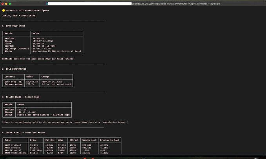Screen dimensions: 266x159
Task: Click the '273.7k' futures volume value
Action: 30,84
